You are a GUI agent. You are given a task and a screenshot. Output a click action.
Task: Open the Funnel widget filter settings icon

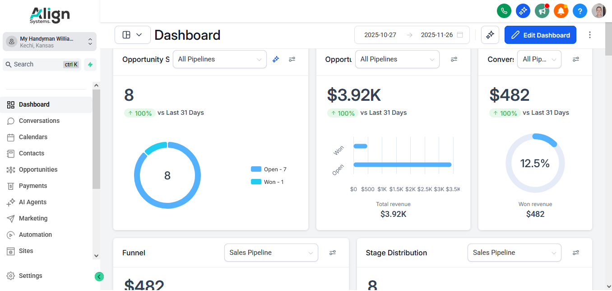333,253
